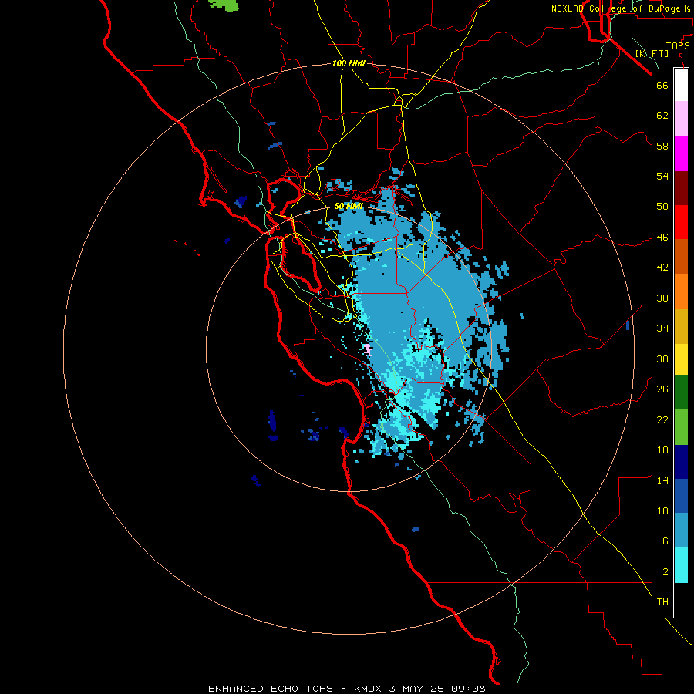Select the medium blue legend swatch

tap(681, 496)
